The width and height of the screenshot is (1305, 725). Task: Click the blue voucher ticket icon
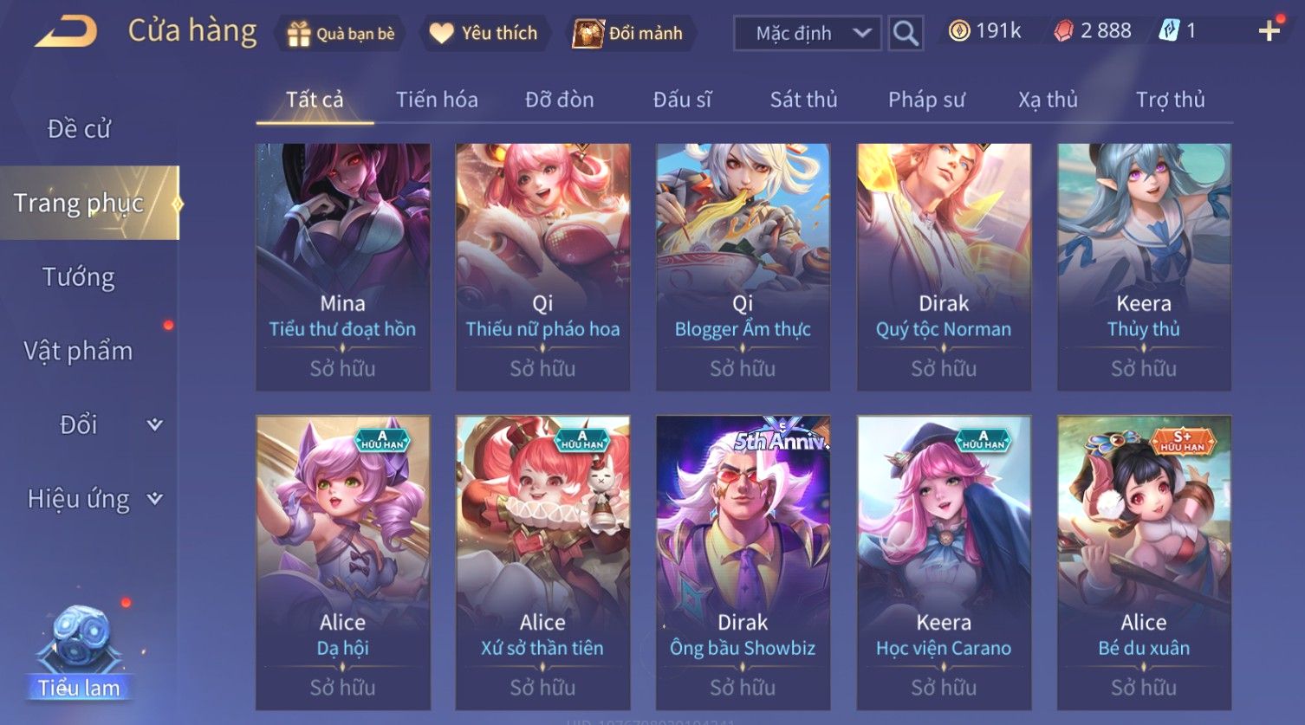[x=1169, y=31]
